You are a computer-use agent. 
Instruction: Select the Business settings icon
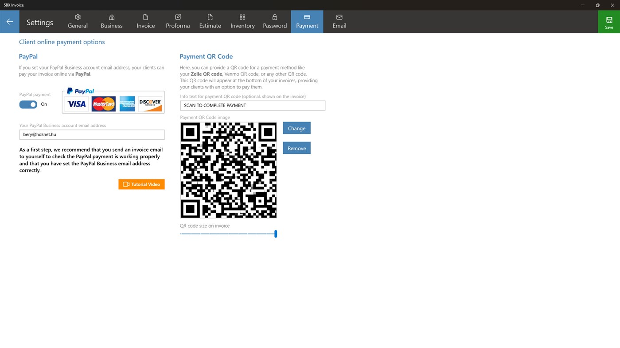click(111, 17)
